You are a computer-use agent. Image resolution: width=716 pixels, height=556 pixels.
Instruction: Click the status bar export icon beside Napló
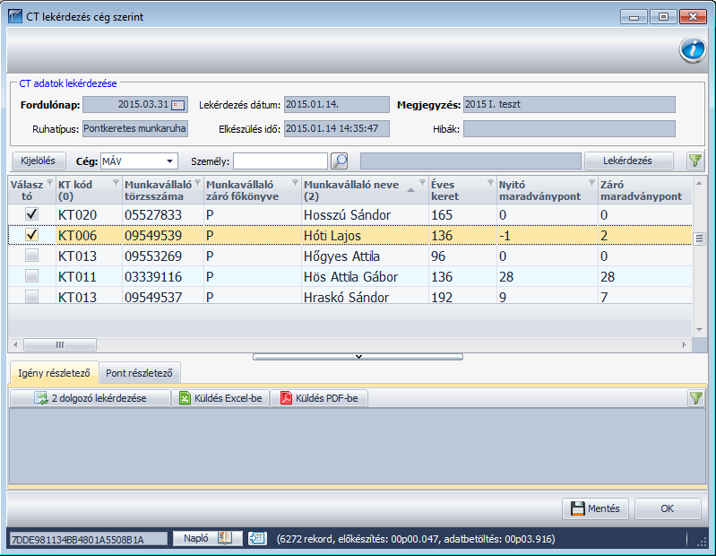[x=257, y=538]
